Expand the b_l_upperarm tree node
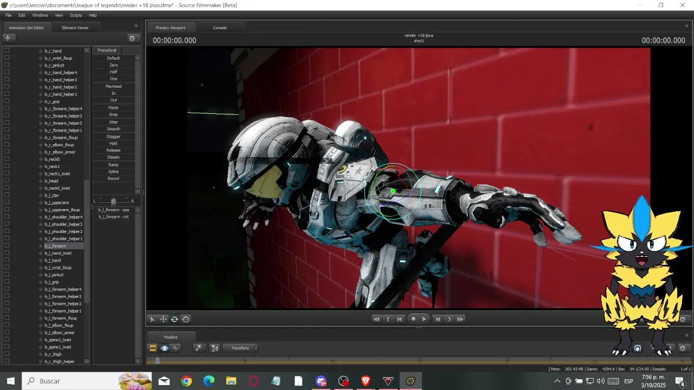Viewport: 694px width, 390px height. coord(41,203)
